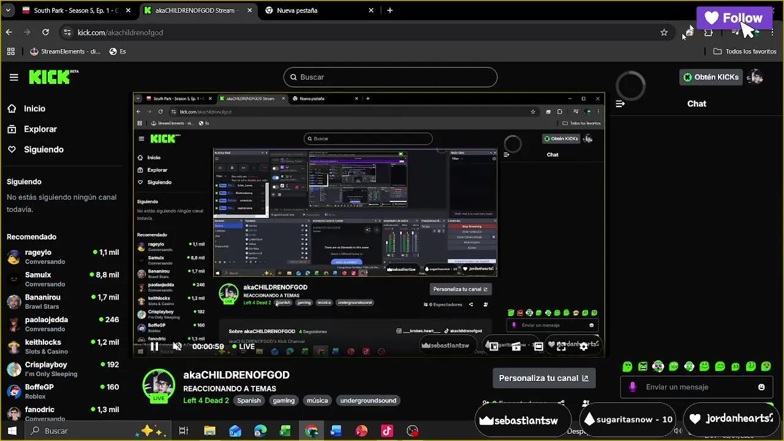The width and height of the screenshot is (784, 441).
Task: Unmute the stream volume icon
Action: coord(176,347)
